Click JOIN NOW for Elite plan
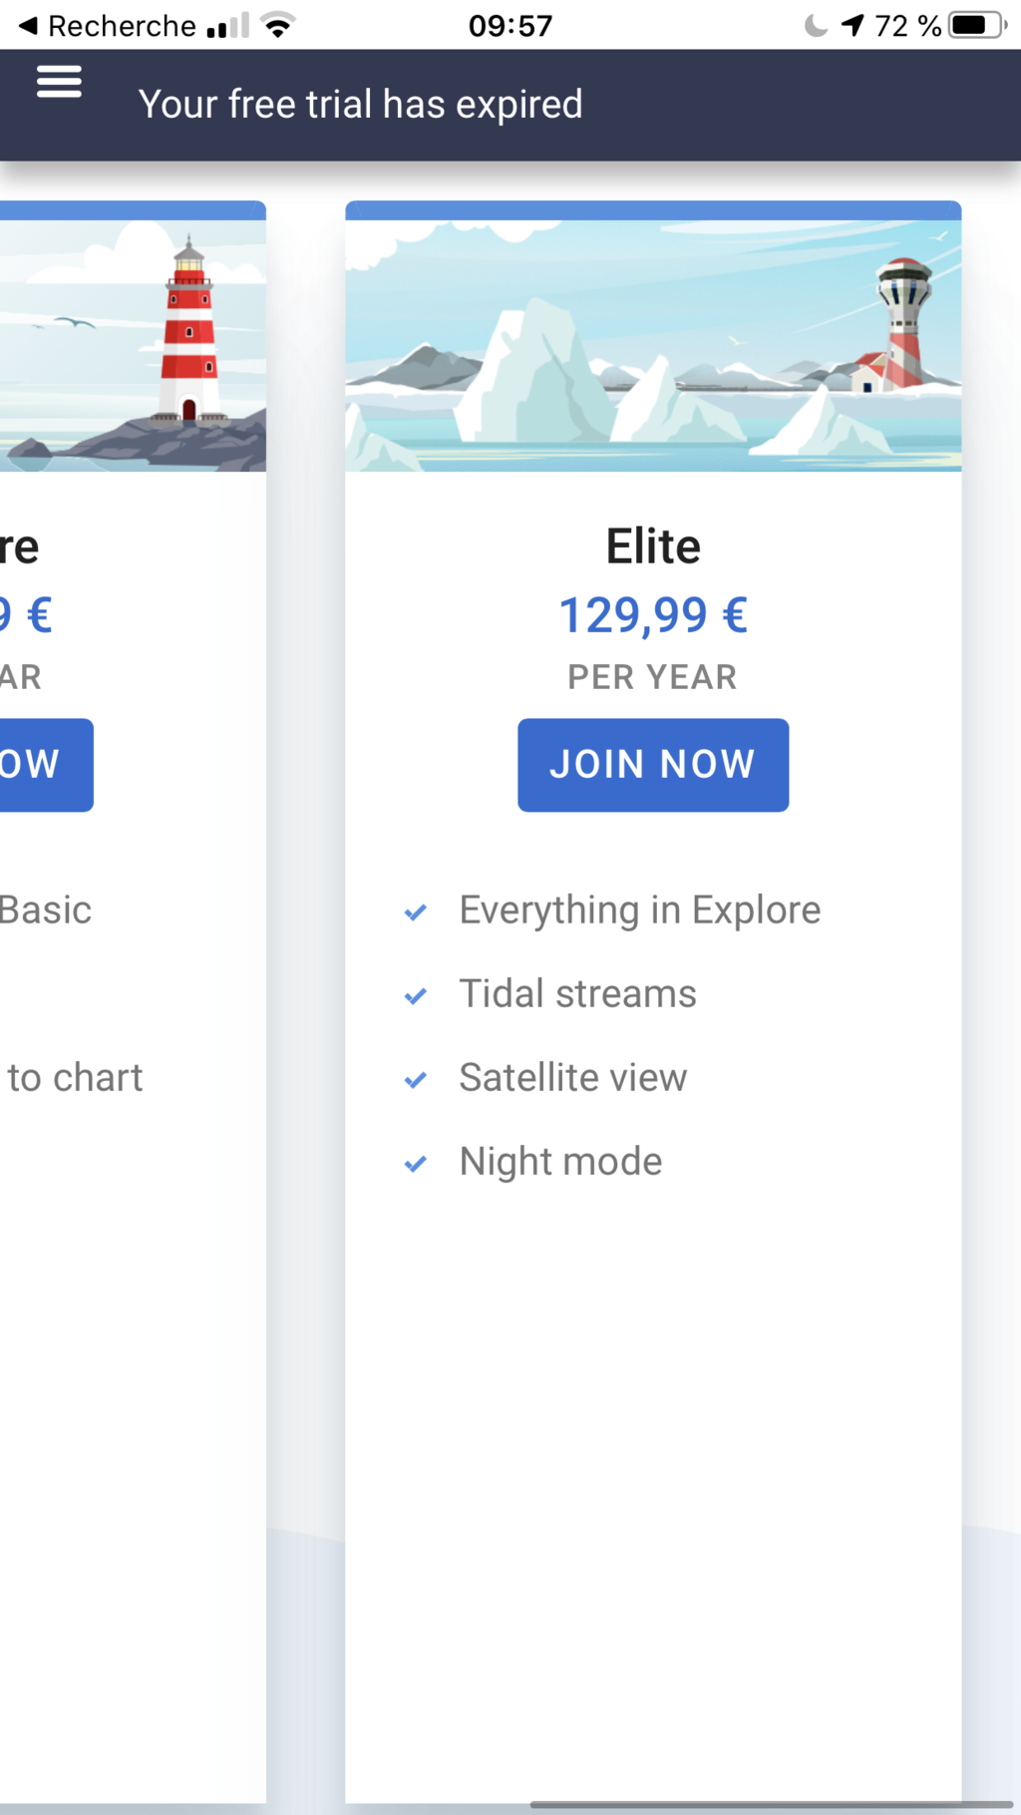Image resolution: width=1021 pixels, height=1815 pixels. tap(653, 765)
